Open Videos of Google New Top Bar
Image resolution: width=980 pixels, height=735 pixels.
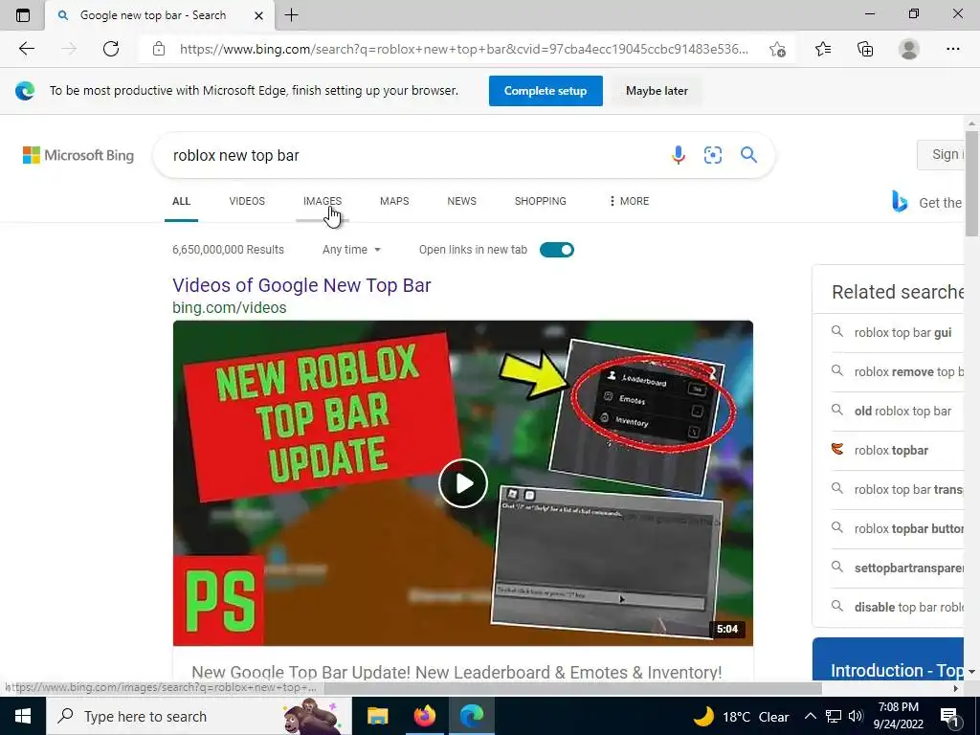pyautogui.click(x=301, y=285)
